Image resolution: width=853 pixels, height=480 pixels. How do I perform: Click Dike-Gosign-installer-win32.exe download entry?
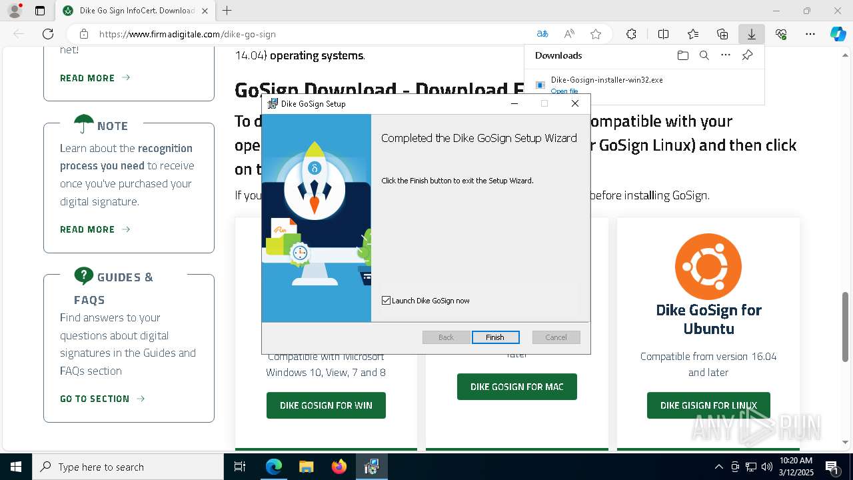[606, 80]
